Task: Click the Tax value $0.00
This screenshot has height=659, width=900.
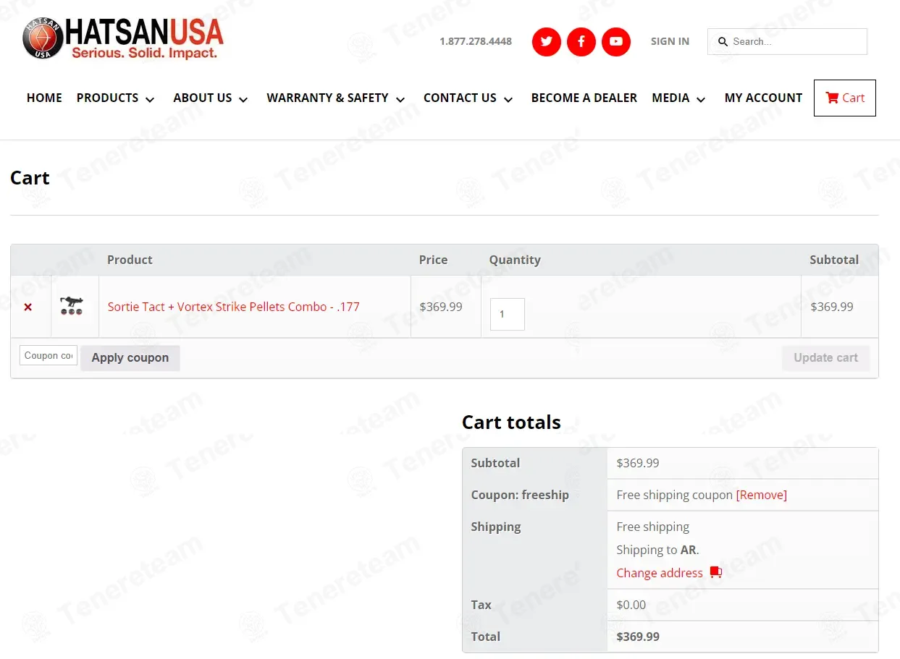Action: click(x=631, y=605)
